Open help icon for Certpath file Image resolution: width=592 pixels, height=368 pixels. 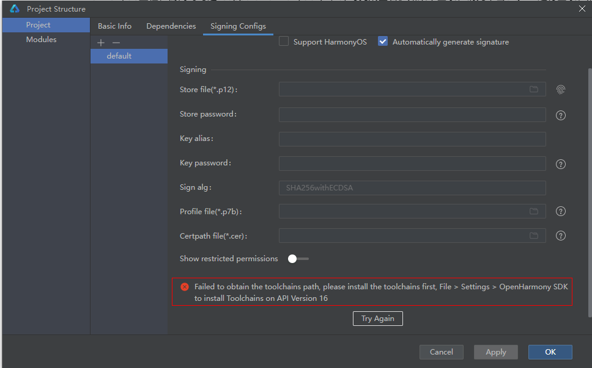coord(561,236)
